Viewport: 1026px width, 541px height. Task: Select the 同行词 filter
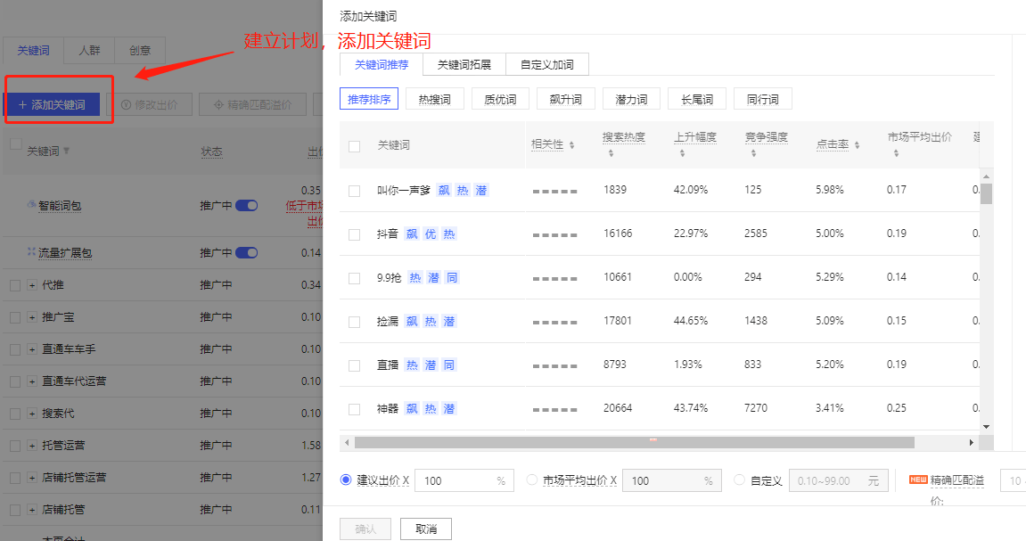coord(763,100)
